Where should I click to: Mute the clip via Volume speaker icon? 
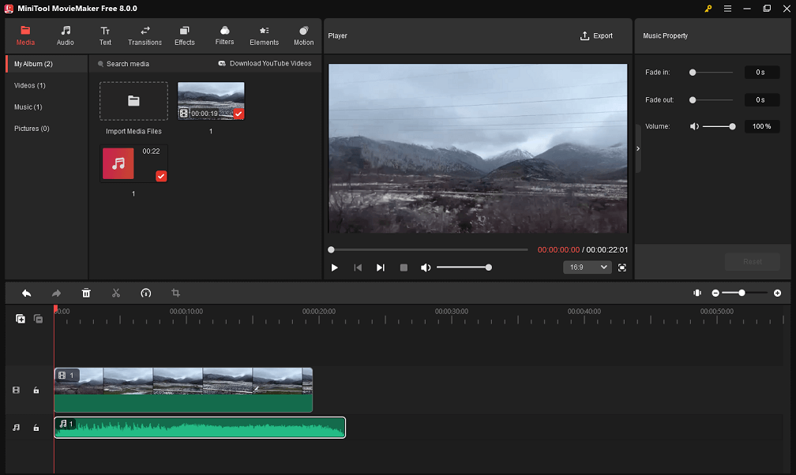click(694, 126)
